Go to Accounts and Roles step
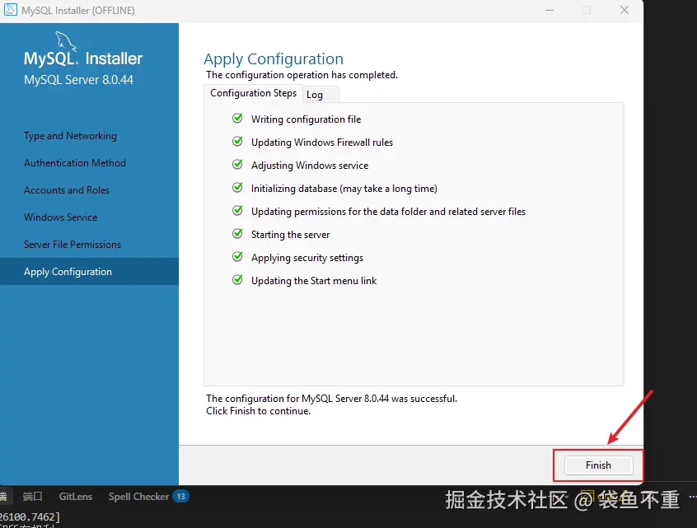 (67, 190)
